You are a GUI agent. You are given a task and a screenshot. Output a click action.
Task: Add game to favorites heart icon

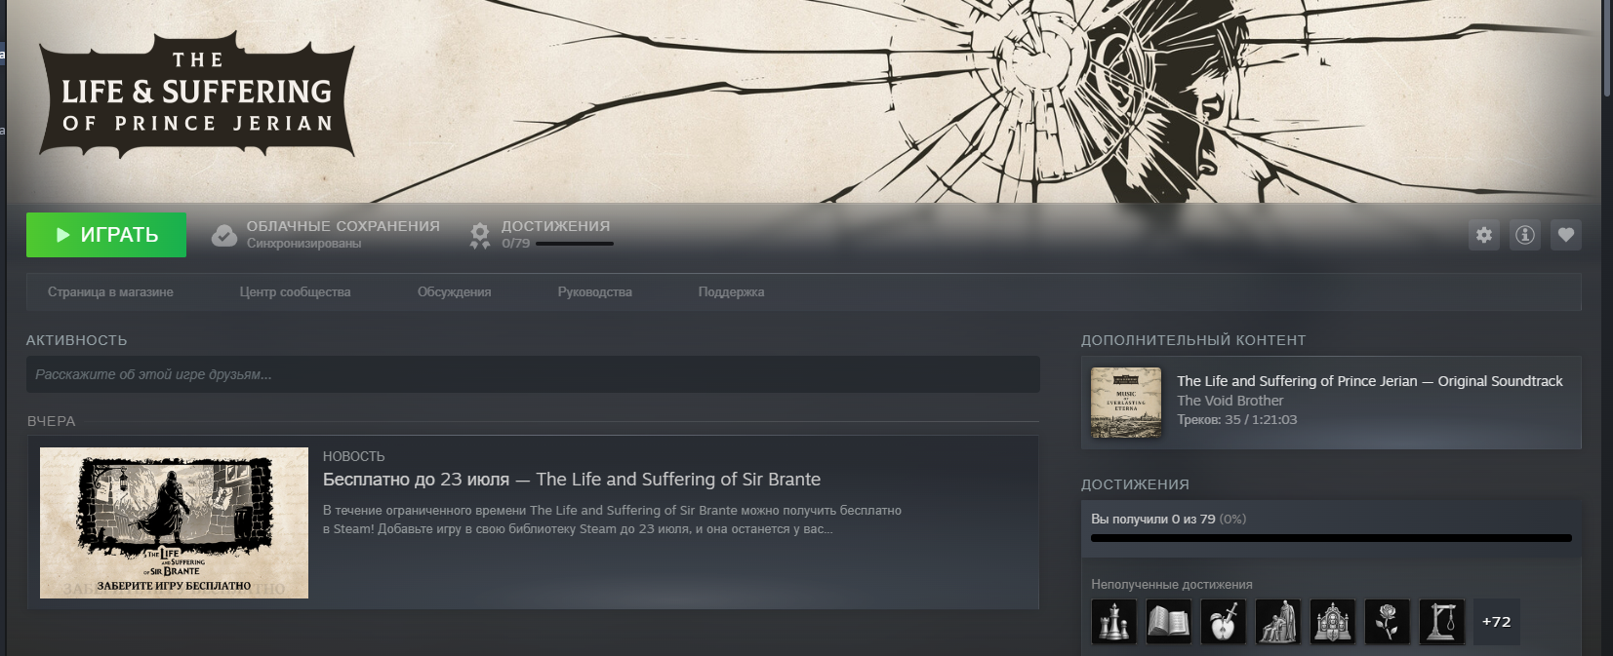pyautogui.click(x=1566, y=235)
